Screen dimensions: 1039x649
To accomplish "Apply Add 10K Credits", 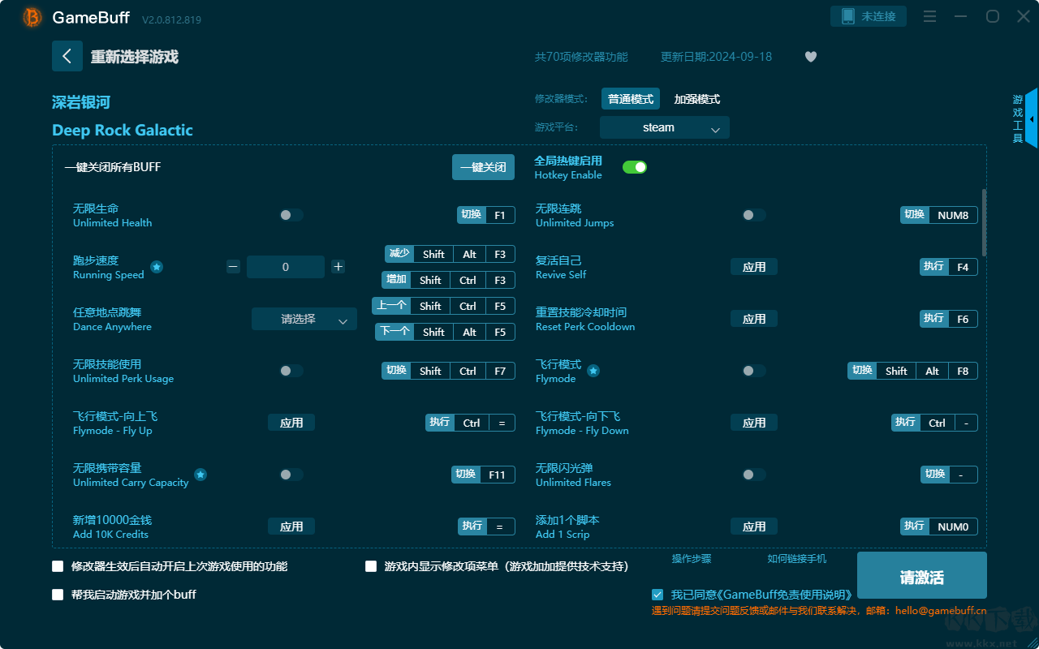I will pos(291,527).
